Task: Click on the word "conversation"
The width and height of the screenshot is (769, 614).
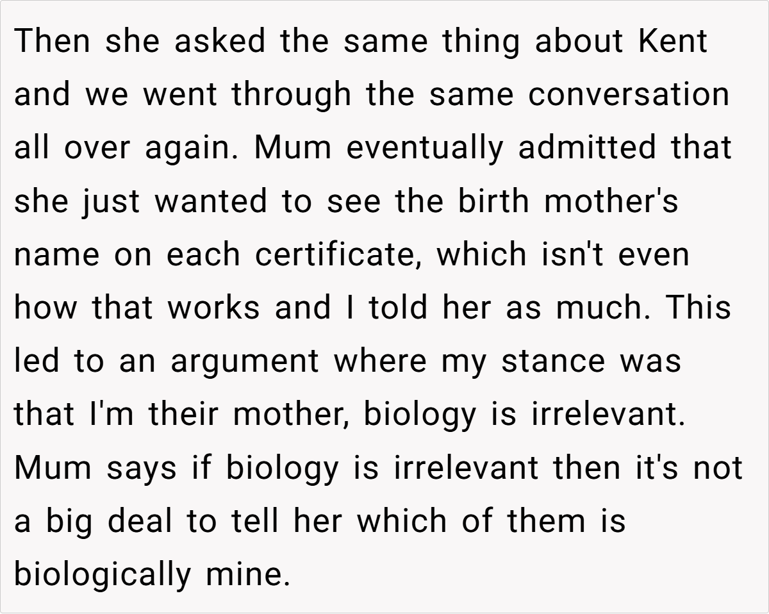Action: (x=629, y=95)
